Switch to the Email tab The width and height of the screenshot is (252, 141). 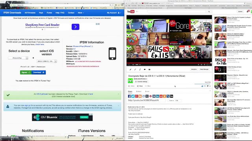[147, 91]
